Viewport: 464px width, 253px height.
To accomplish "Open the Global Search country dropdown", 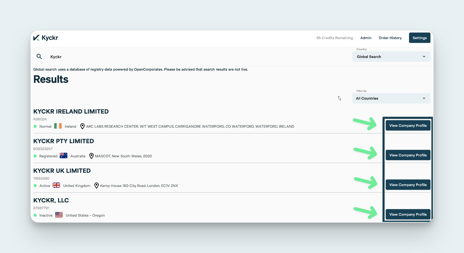I will point(391,57).
